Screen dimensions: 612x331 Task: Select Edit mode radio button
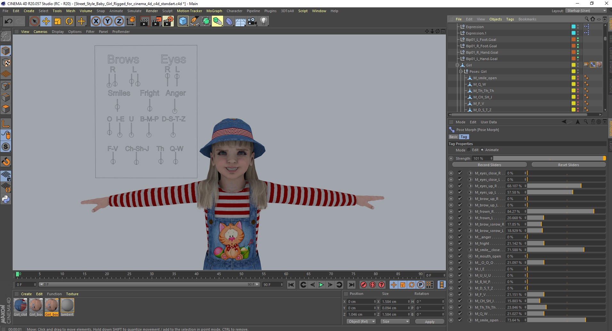[x=469, y=150]
